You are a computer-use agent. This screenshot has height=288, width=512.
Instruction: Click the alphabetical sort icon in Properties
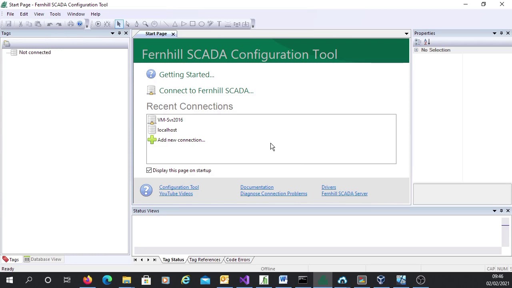click(427, 42)
